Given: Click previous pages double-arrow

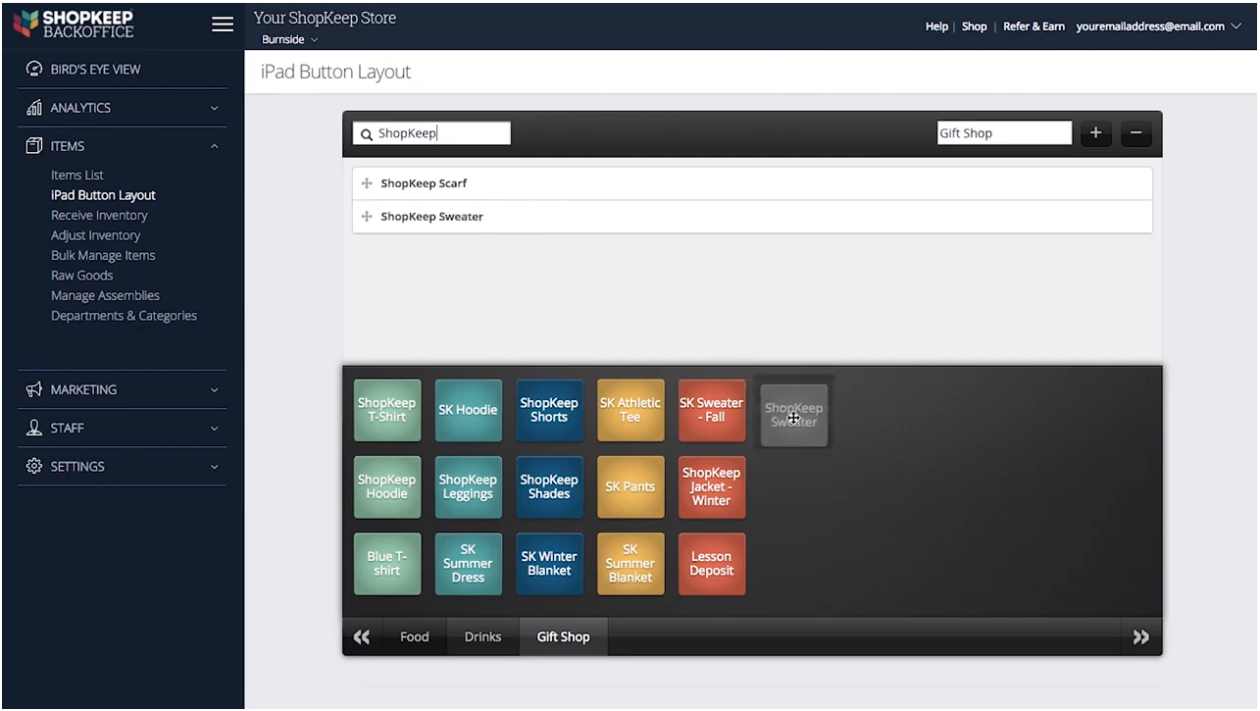Looking at the screenshot, I should [x=362, y=636].
